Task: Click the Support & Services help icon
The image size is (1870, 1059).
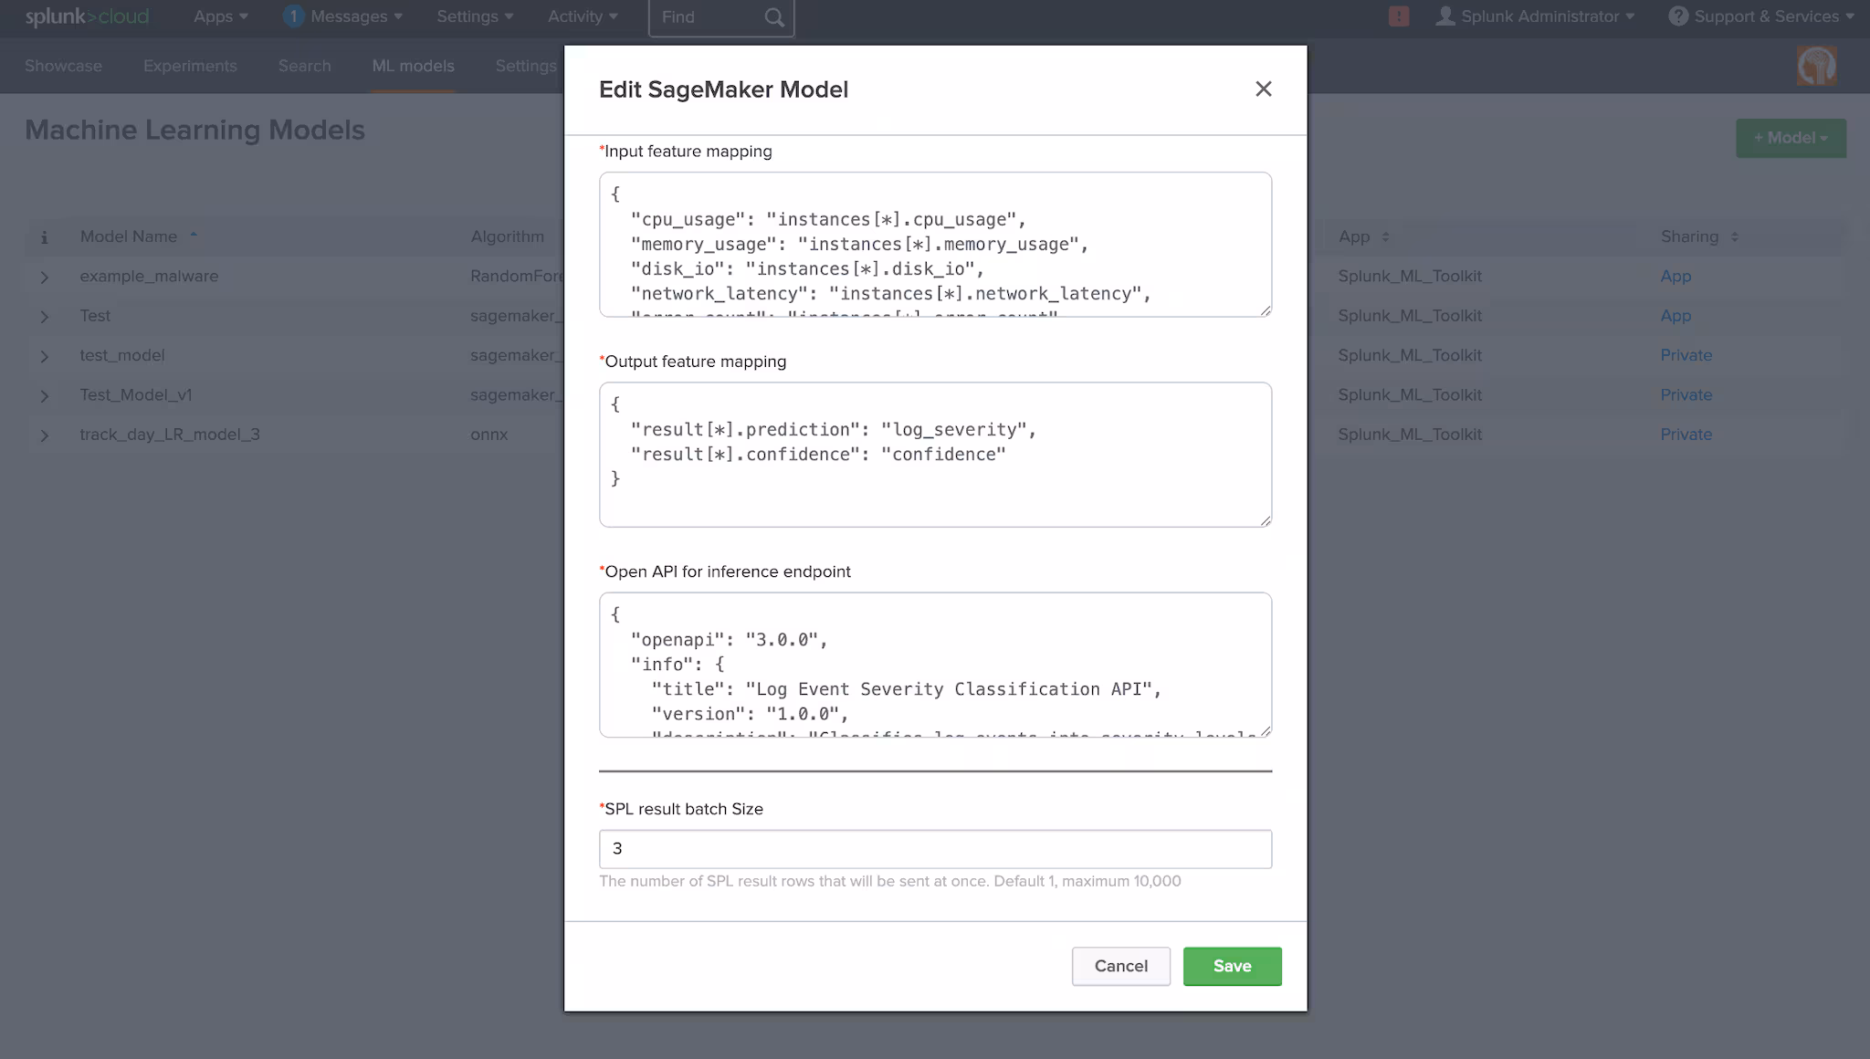Action: (x=1677, y=16)
